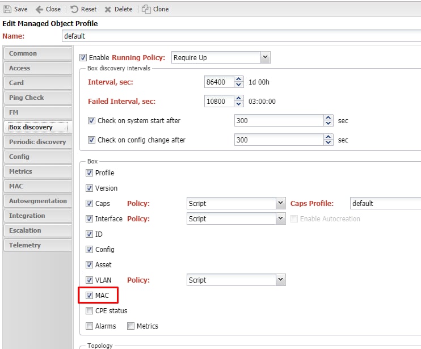The width and height of the screenshot is (421, 349).
Task: Uncheck the Profile box checkbox
Action: [x=89, y=173]
